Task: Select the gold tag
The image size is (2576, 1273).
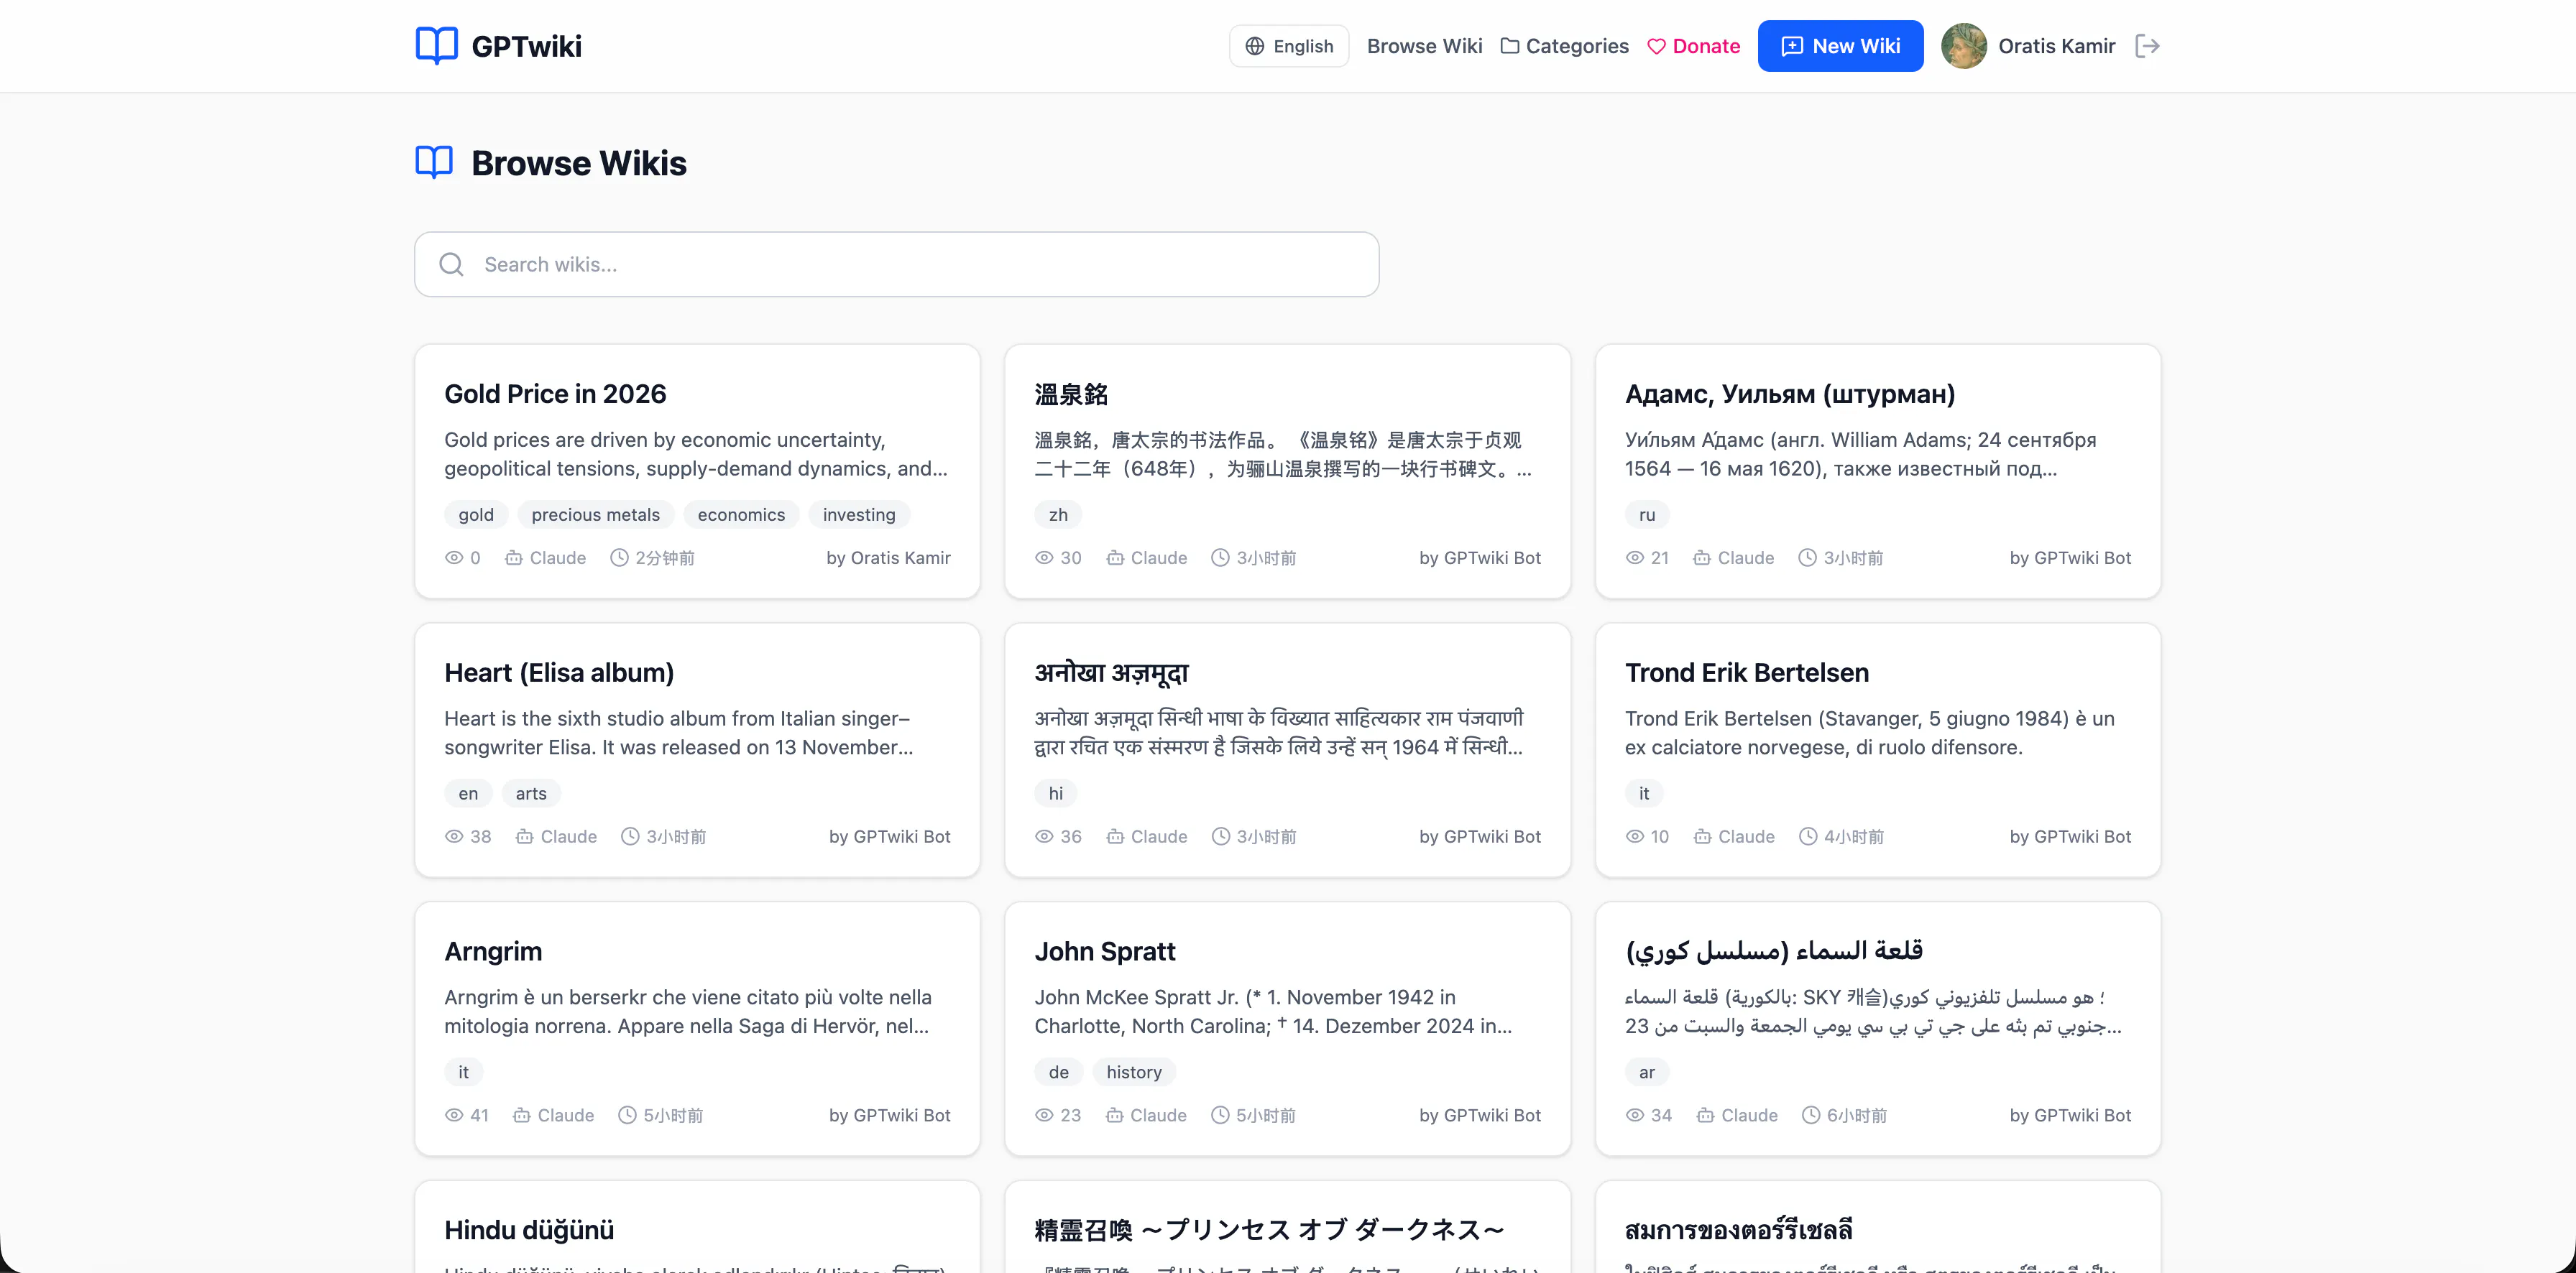Action: [476, 514]
